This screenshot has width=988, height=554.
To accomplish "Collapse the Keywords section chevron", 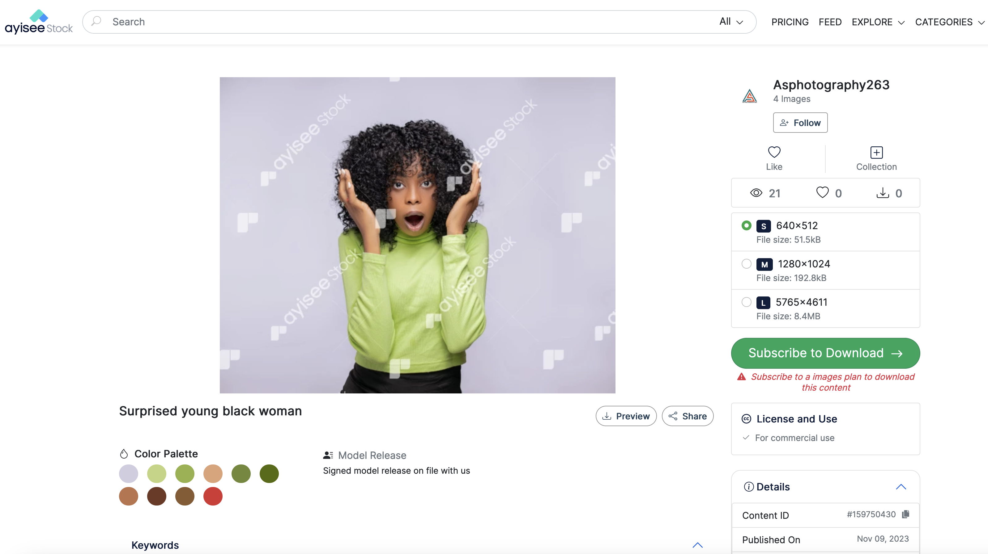I will click(698, 545).
